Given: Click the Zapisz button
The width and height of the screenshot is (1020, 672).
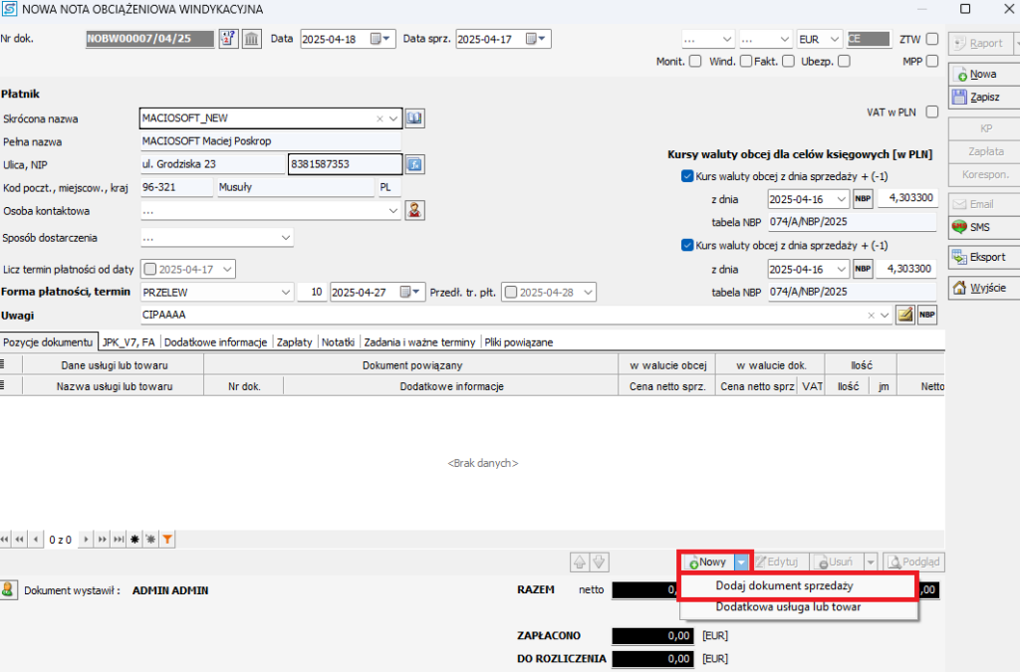Looking at the screenshot, I should pos(983,98).
